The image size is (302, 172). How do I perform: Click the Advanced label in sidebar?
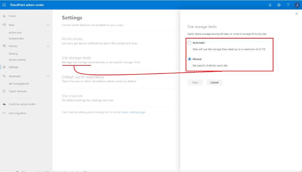click(14, 76)
